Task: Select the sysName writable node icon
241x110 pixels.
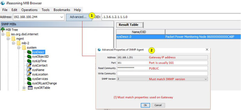Action: click(29, 70)
